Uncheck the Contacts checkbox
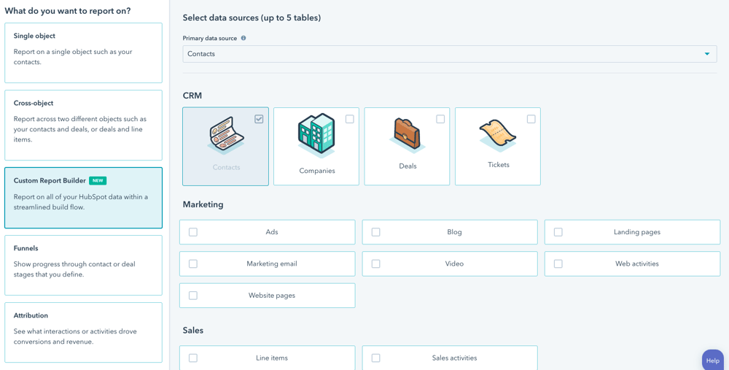 (x=259, y=119)
